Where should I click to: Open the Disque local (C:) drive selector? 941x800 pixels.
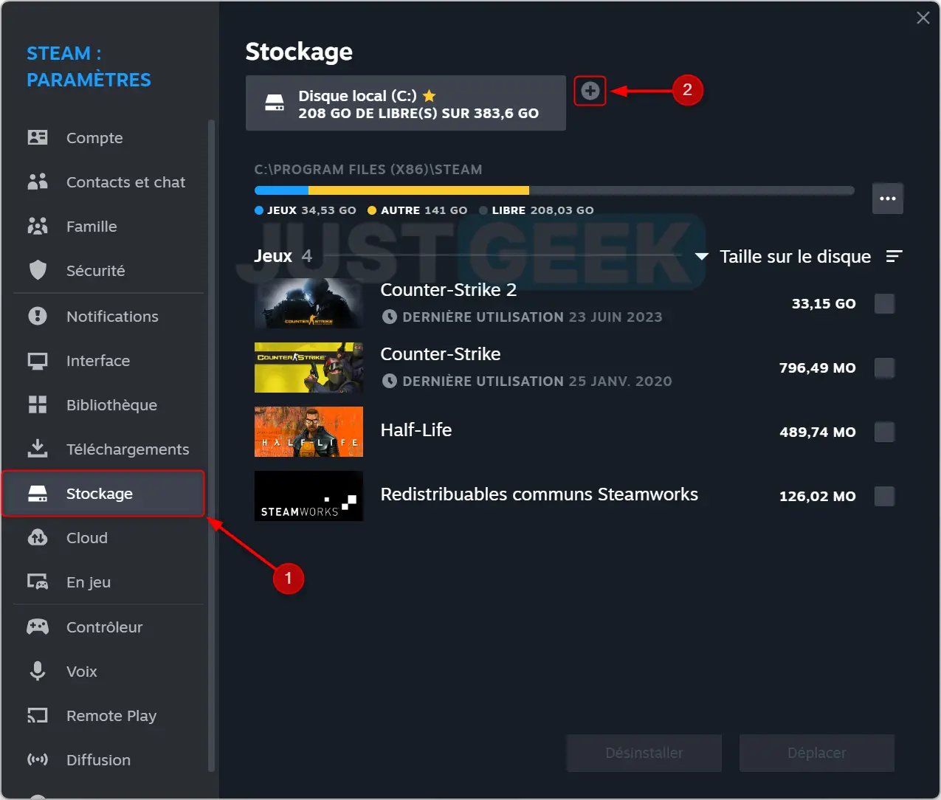pos(405,103)
